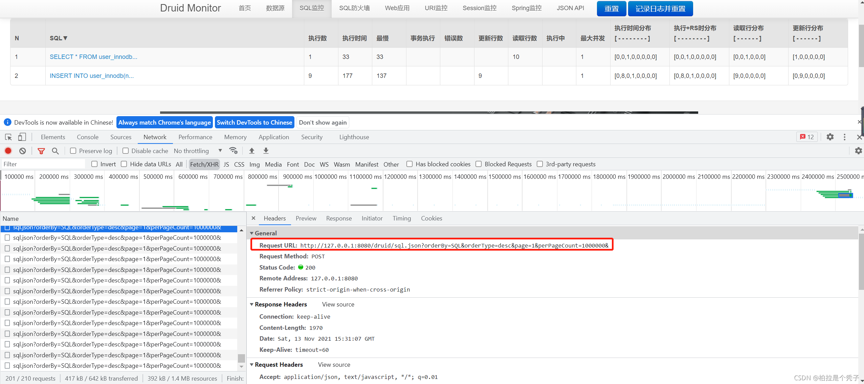Filter requests by Fetch/XHR type
Image resolution: width=864 pixels, height=384 pixels.
(x=204, y=164)
